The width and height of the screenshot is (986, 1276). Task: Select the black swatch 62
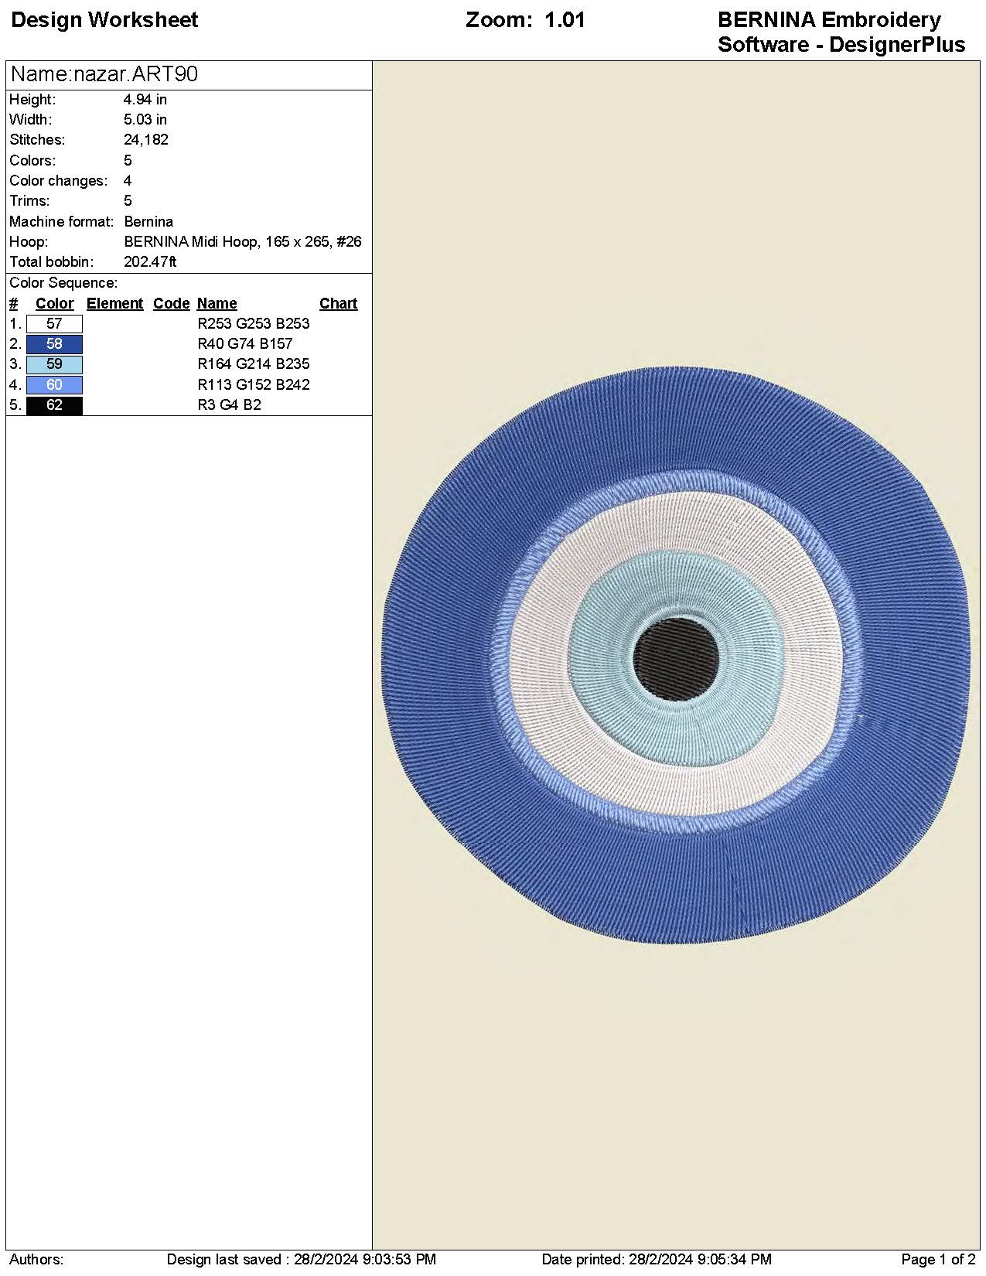54,405
